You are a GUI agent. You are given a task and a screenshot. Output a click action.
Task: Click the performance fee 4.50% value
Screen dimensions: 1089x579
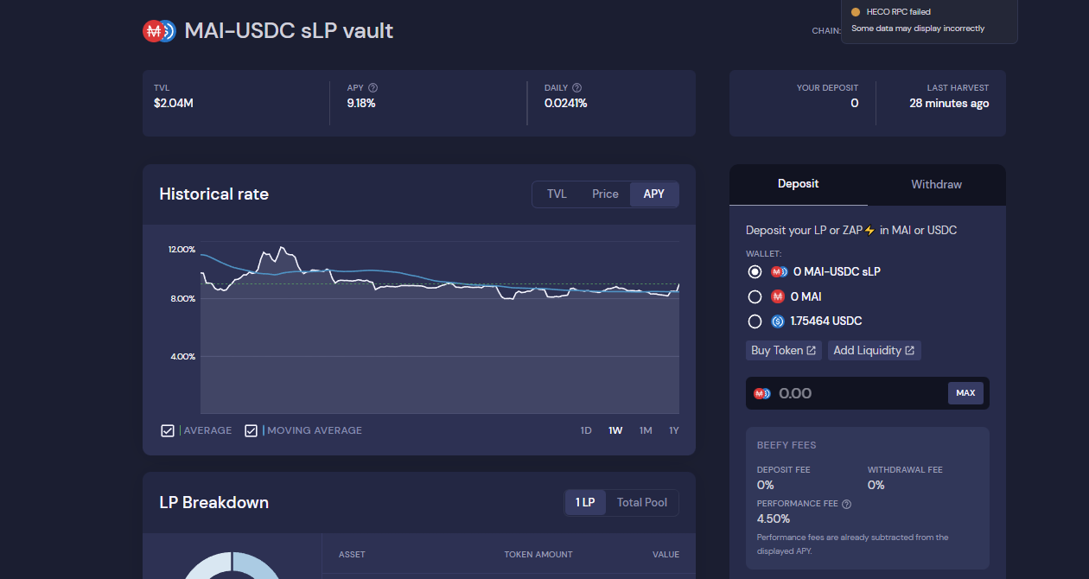coord(774,519)
